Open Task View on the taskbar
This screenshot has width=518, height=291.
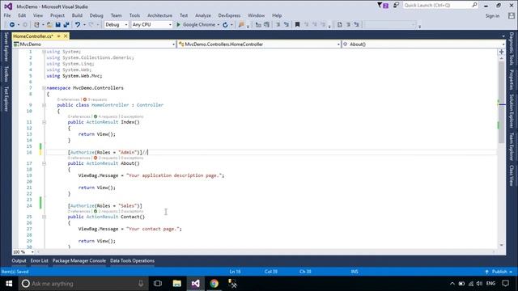(158, 284)
